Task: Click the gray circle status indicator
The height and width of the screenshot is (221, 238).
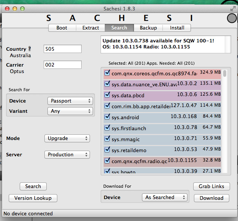Action: click(x=232, y=18)
